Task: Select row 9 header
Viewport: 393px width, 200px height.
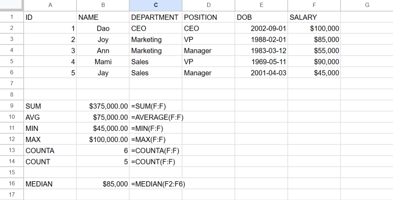Action: (x=12, y=106)
